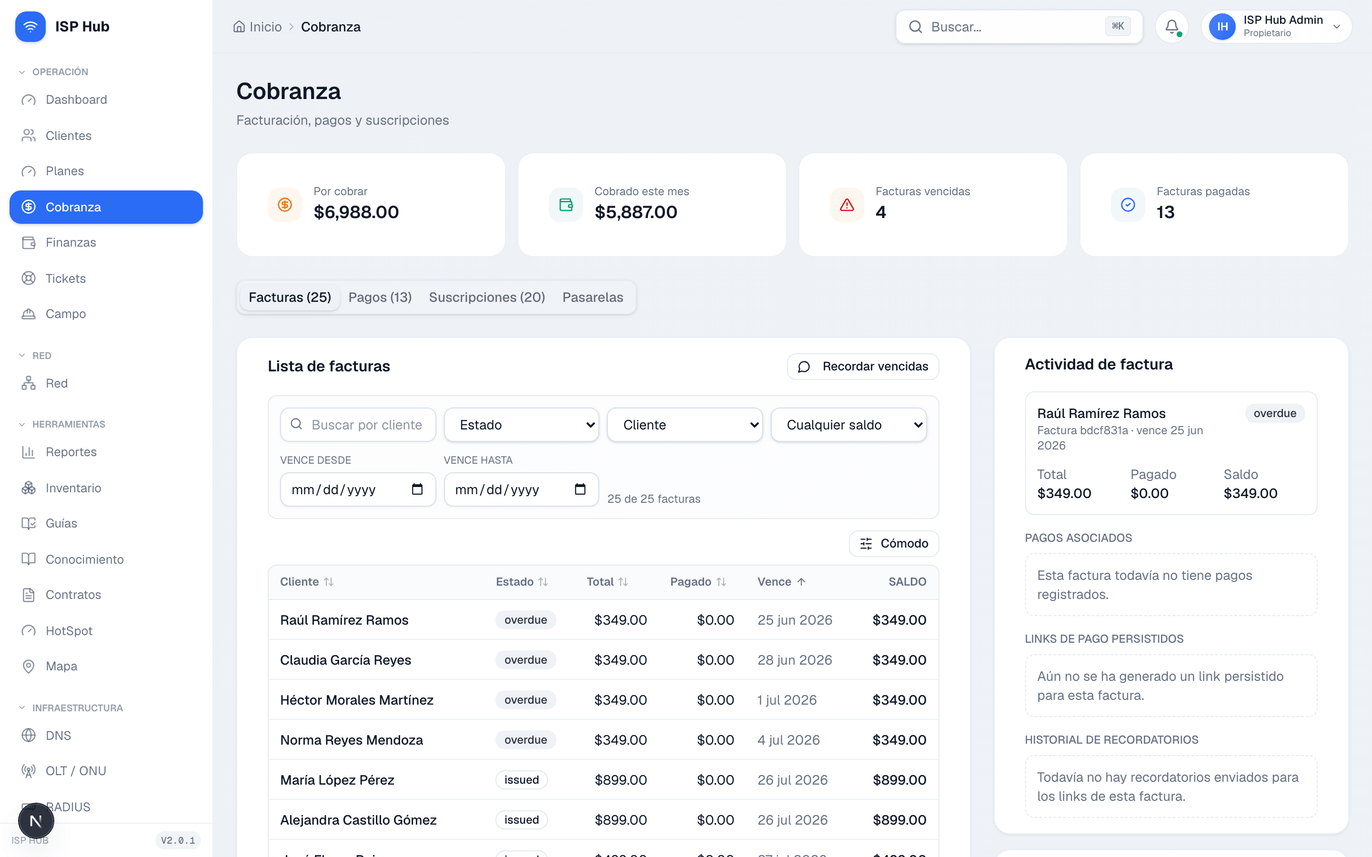This screenshot has width=1372, height=857.
Task: Click the ISP Hub wifi logo icon
Action: pyautogui.click(x=30, y=27)
